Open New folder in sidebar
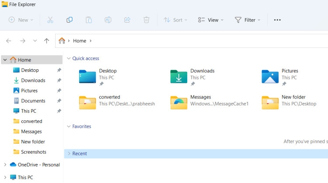This screenshot has width=328, height=183. (x=33, y=142)
